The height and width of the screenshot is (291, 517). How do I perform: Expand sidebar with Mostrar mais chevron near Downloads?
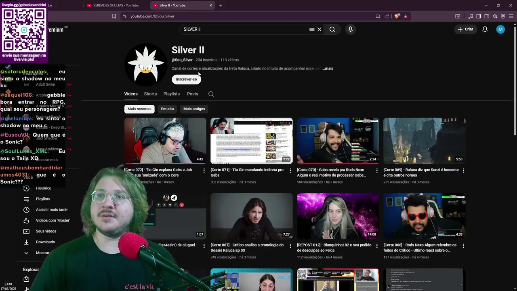(26, 253)
